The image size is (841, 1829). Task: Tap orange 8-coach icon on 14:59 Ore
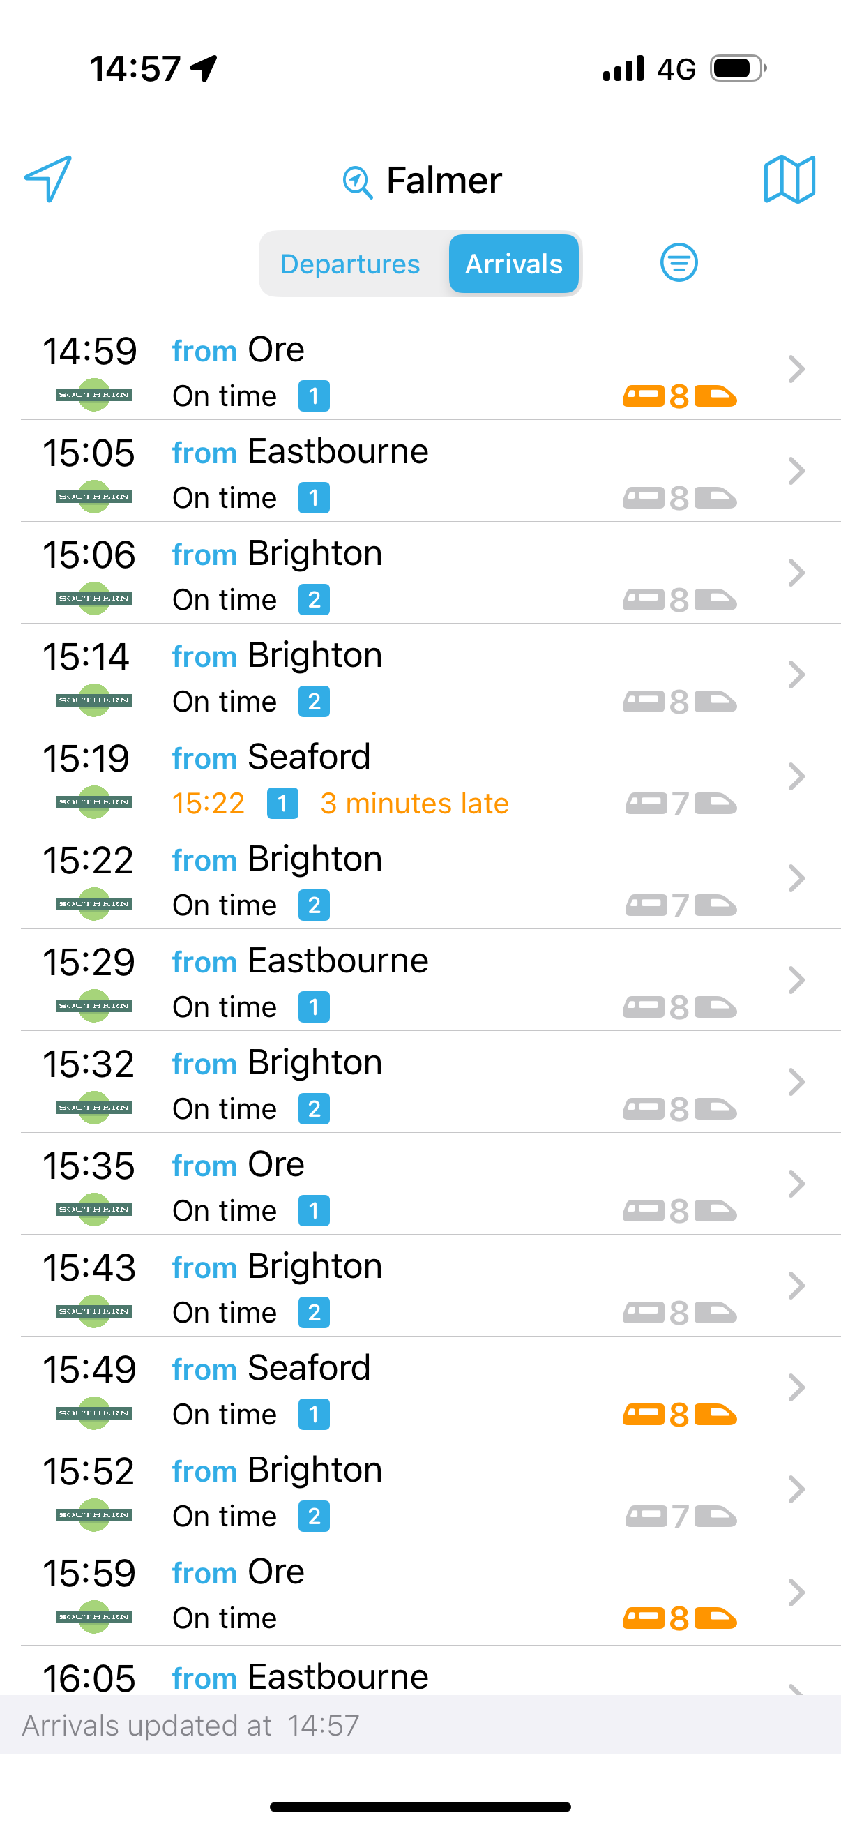[679, 396]
